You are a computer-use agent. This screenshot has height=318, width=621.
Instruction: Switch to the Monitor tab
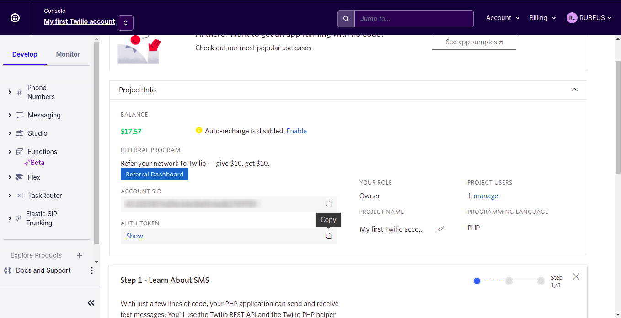[68, 54]
